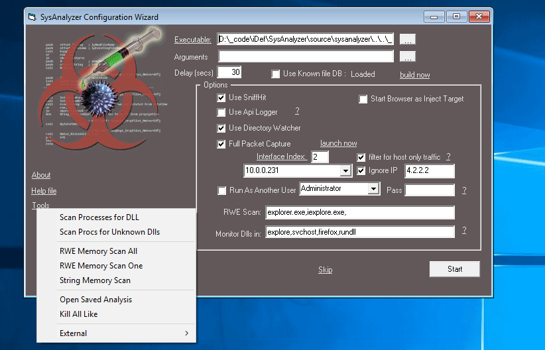Close the SysAnalyzer Configuration Wizard window

479,17
